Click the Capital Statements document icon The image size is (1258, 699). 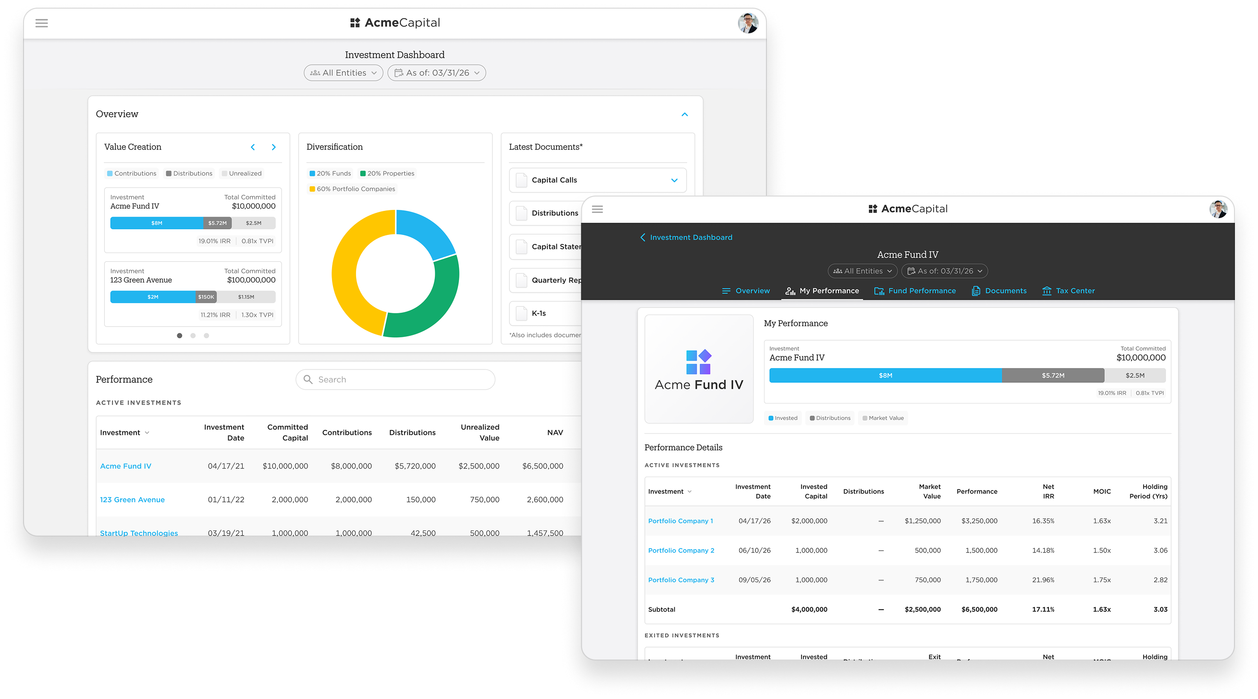[521, 247]
